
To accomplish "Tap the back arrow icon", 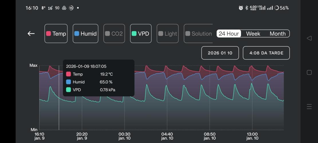I will [31, 34].
